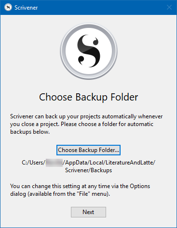The width and height of the screenshot is (177, 228).
Task: Click the Options dialog hint text
Action: tap(80, 190)
